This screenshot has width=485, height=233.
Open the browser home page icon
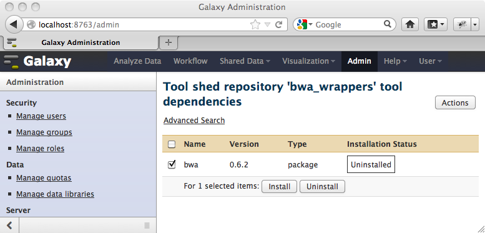[x=410, y=24]
